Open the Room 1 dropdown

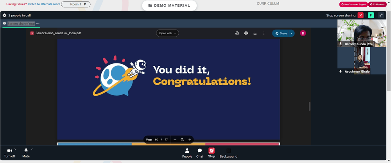pyautogui.click(x=75, y=4)
